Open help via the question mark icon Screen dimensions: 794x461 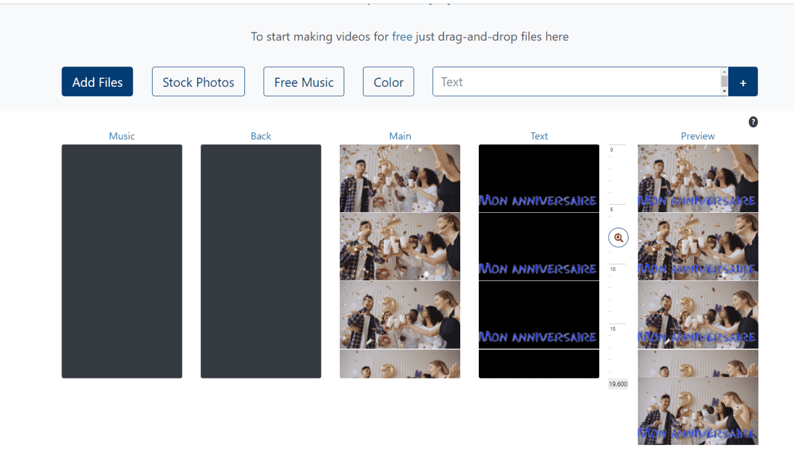[x=753, y=122]
